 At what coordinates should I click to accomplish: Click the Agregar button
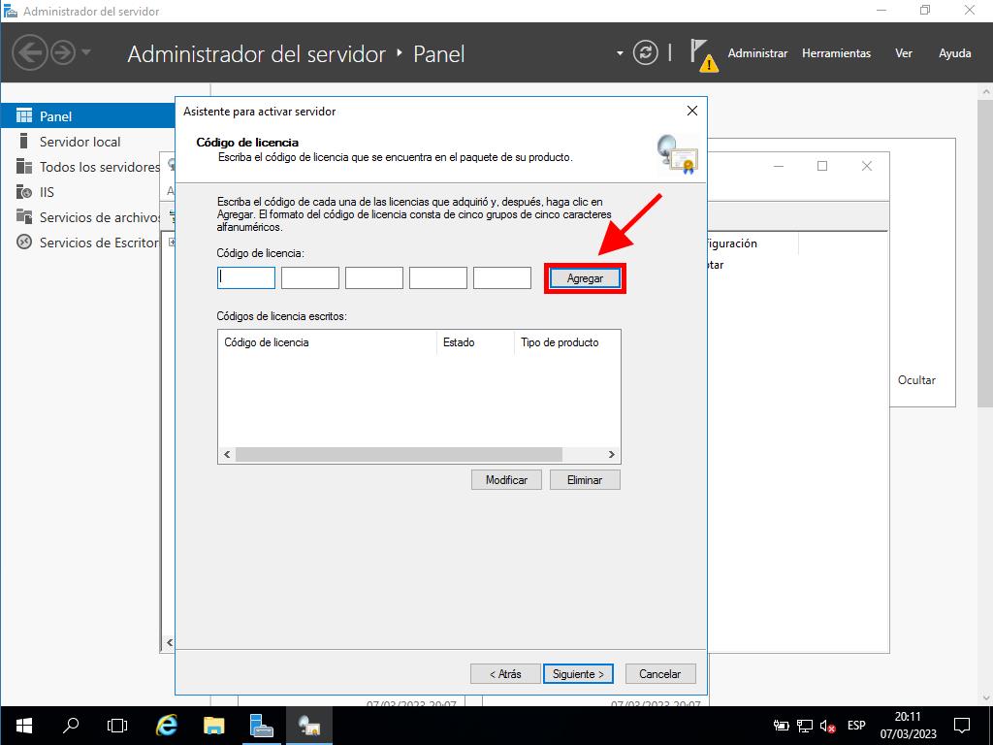[585, 278]
